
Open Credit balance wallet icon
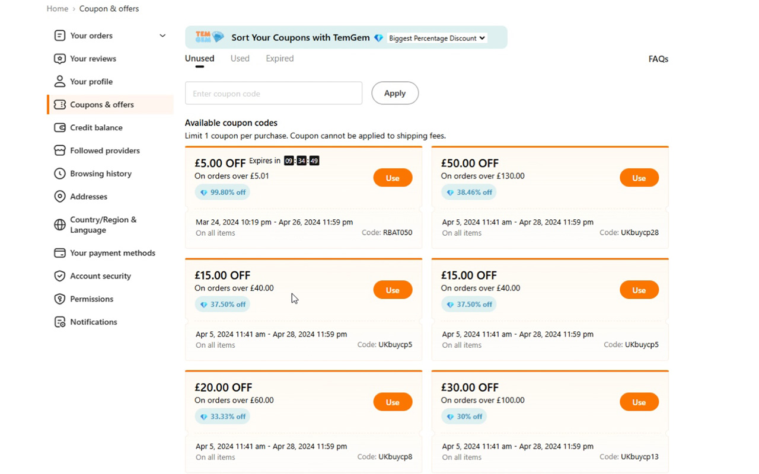[x=60, y=127]
